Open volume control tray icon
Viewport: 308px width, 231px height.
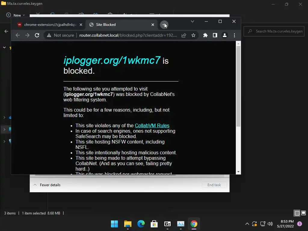[x=270, y=224]
